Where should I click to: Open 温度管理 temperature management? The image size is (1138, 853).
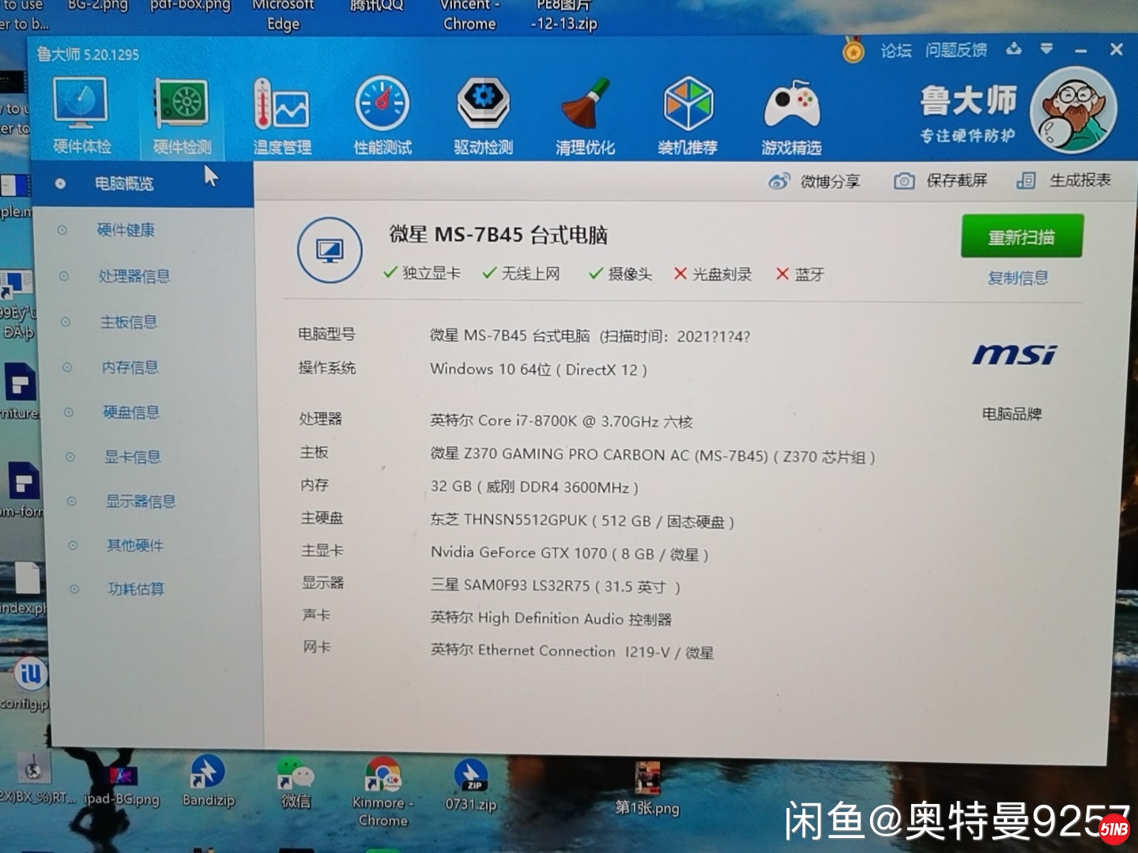point(281,116)
